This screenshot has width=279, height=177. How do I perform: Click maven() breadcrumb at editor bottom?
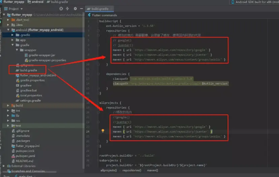pos(153,170)
